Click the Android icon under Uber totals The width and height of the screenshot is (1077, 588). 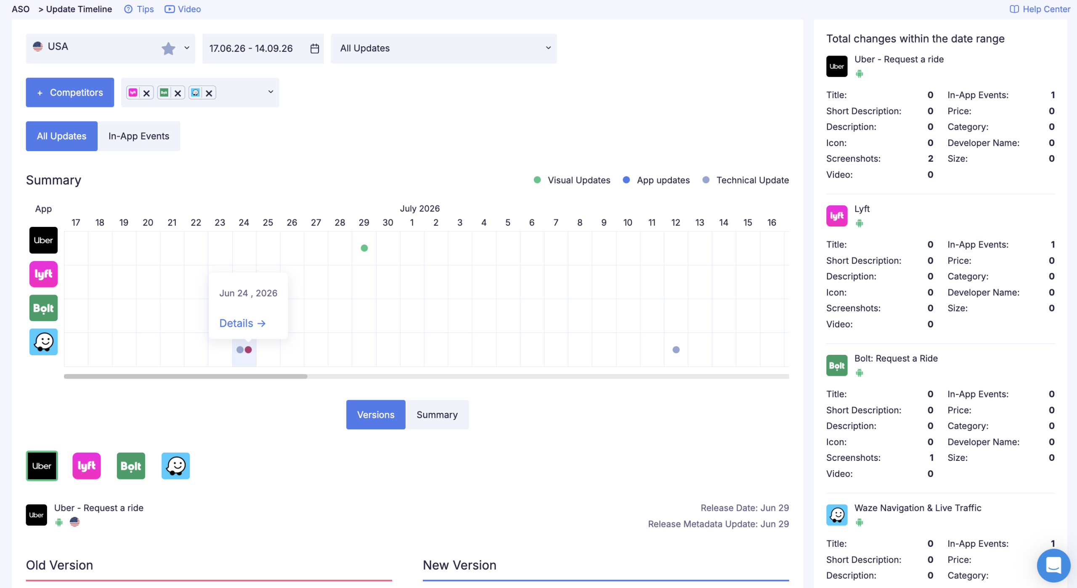coord(859,74)
